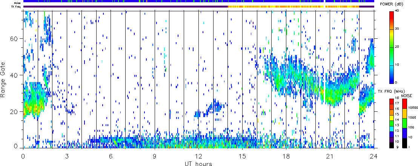Viewport: 418px width, 166px height.
Task: Click the 1 label on NOISE scale
Action: point(409,148)
